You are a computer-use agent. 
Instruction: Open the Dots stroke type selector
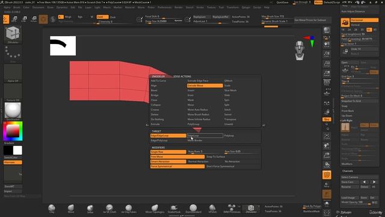pos(13,54)
